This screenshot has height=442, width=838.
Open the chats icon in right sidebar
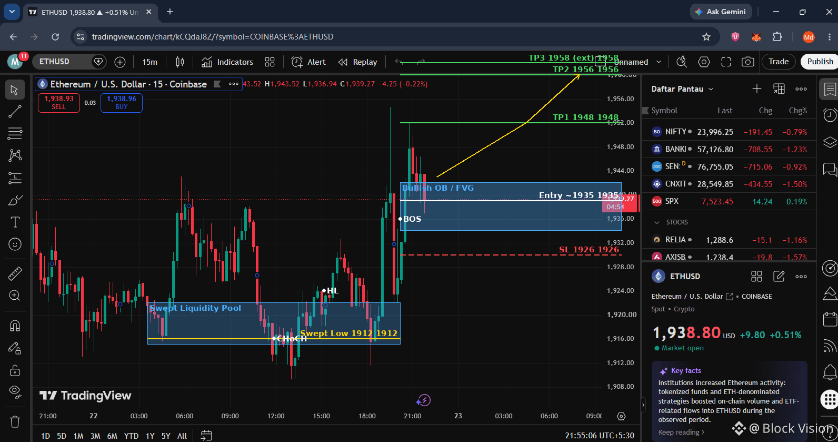point(830,170)
